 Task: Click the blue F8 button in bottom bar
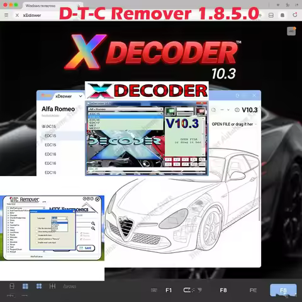pos(283,291)
